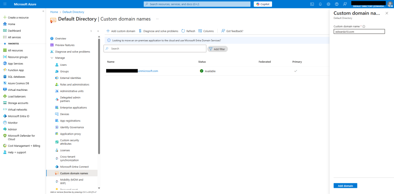Viewport: 394px width, 194px height.
Task: Click the Default Directory breadcrumb link
Action: [73, 12]
